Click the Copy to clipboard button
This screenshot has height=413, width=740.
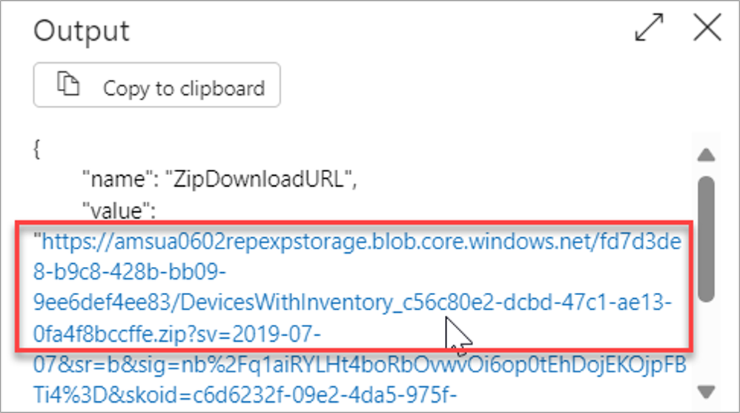click(156, 85)
